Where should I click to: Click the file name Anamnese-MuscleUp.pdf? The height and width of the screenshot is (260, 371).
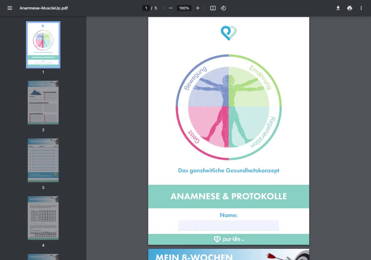44,8
